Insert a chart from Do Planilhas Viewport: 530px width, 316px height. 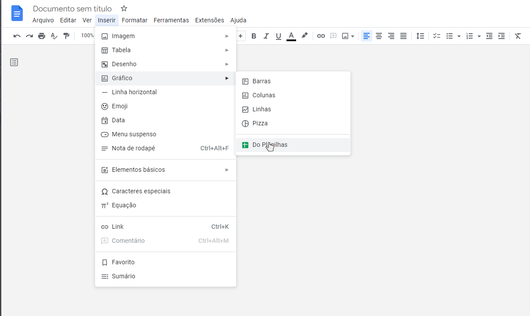coord(270,145)
